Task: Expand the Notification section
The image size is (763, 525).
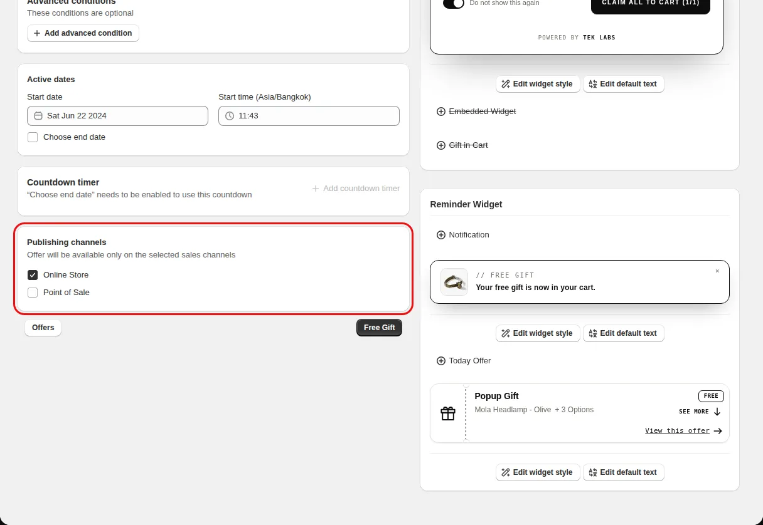Action: tap(463, 235)
